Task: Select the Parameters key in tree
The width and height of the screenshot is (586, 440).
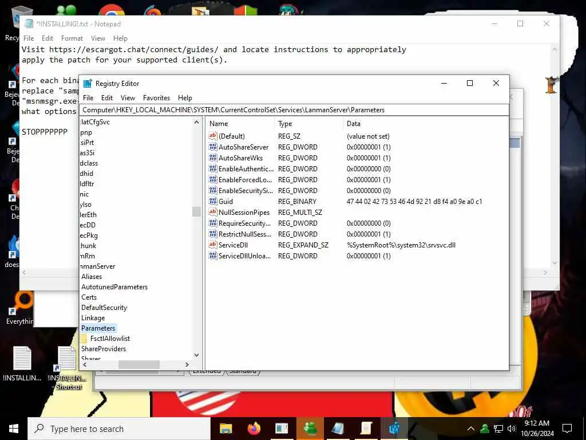Action: pyautogui.click(x=98, y=328)
